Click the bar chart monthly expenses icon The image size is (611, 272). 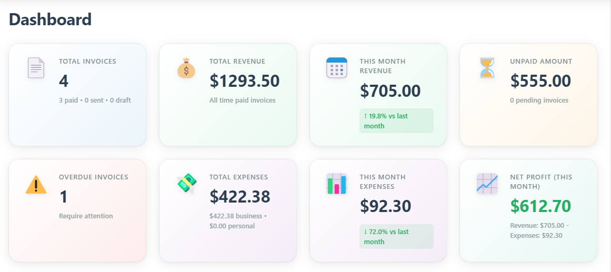click(337, 184)
